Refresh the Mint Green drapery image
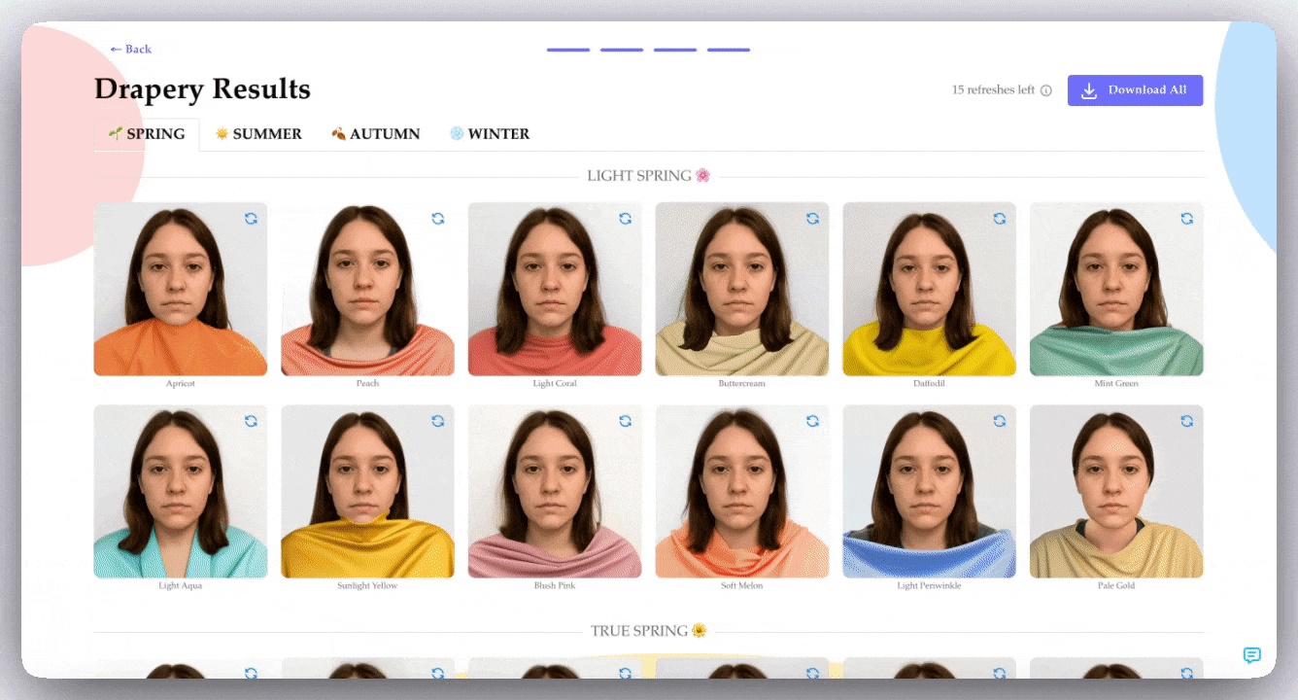 click(1187, 219)
